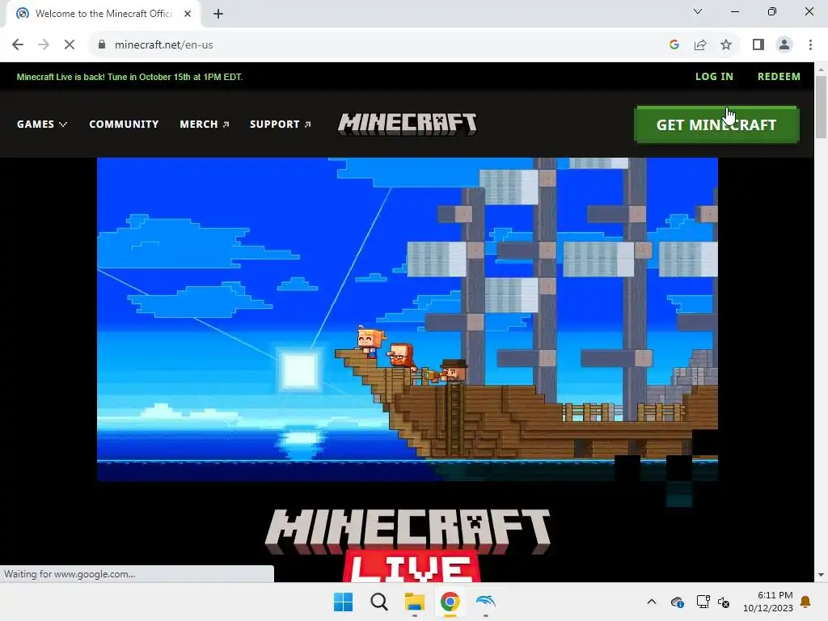Click the LOG IN link
The width and height of the screenshot is (828, 621).
714,77
